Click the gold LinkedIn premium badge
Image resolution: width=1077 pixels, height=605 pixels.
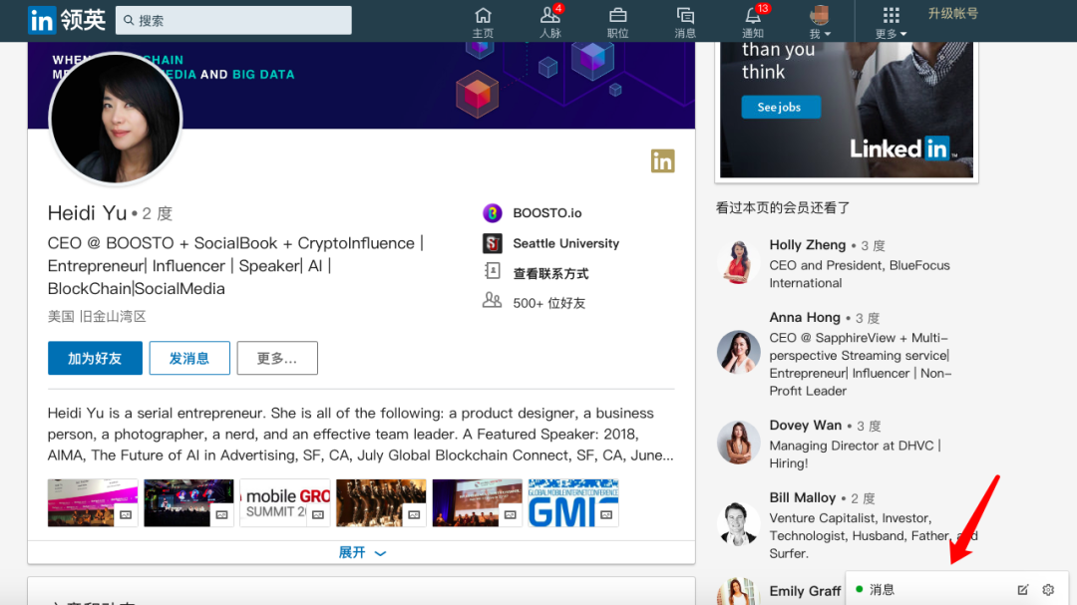pos(663,161)
